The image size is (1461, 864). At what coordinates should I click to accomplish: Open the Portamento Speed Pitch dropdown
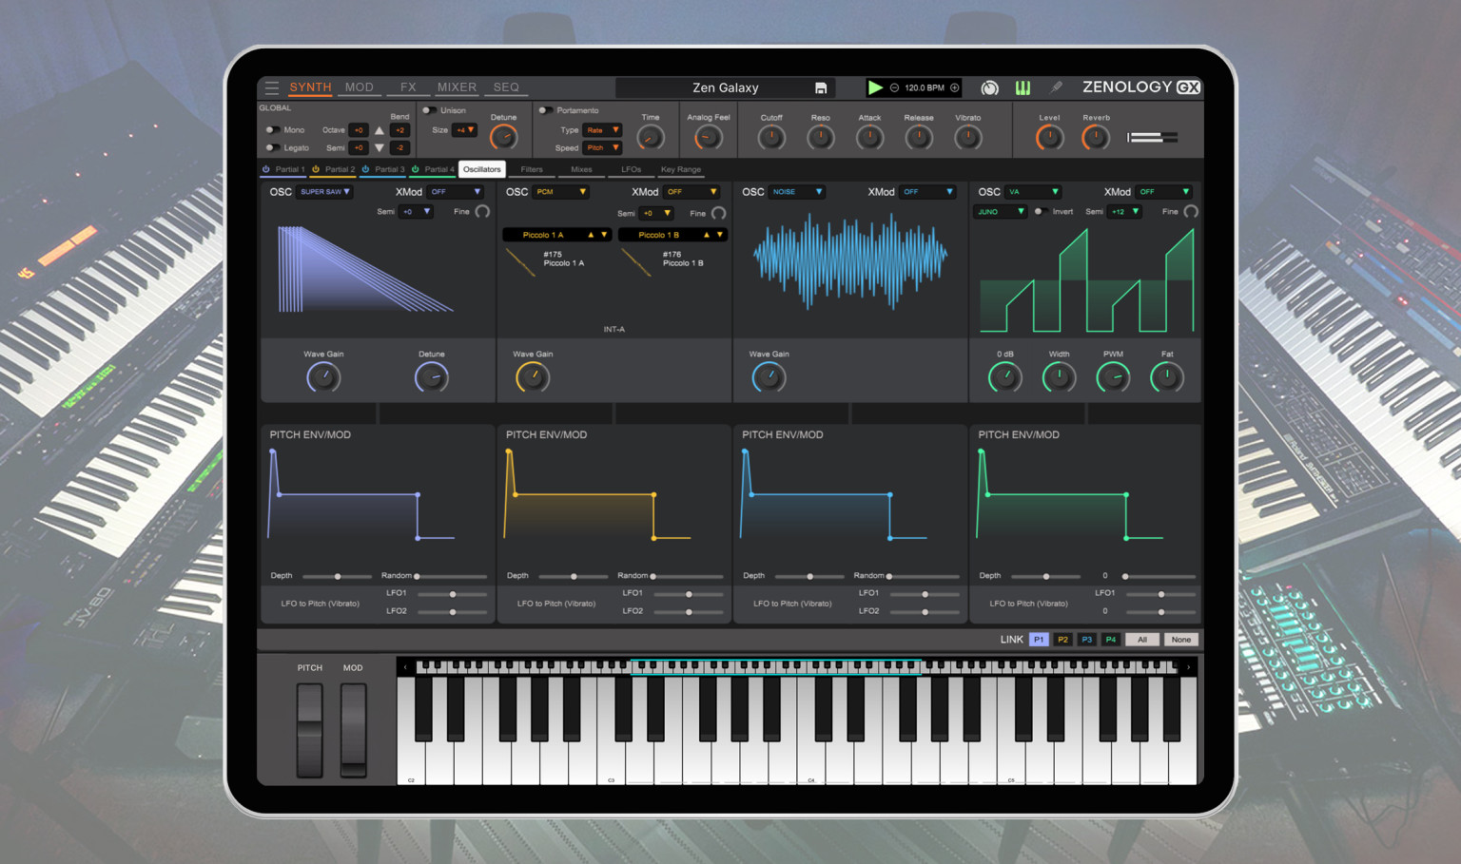click(603, 147)
